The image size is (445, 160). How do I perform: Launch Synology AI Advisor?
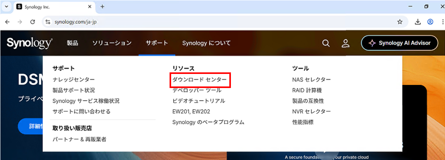point(399,43)
